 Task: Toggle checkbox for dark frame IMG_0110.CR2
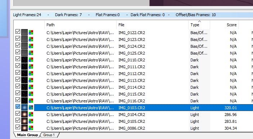(18, 59)
